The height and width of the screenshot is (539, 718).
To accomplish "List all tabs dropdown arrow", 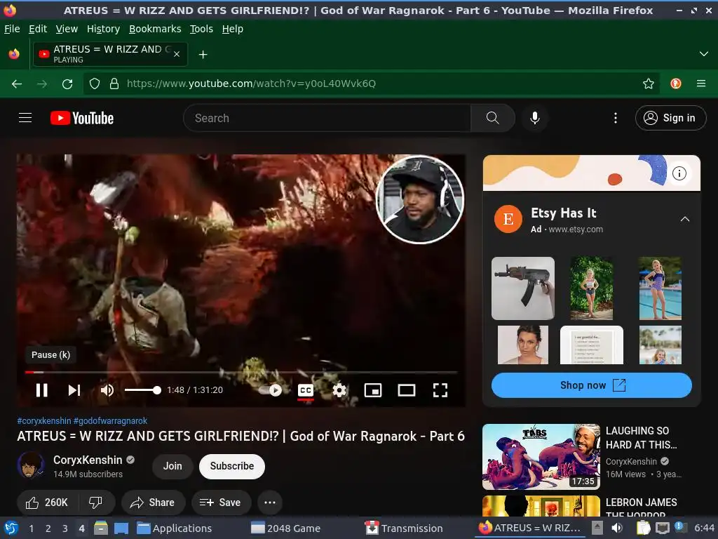I will [704, 54].
